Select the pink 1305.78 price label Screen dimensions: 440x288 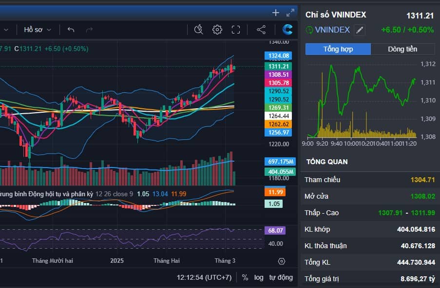[278, 83]
